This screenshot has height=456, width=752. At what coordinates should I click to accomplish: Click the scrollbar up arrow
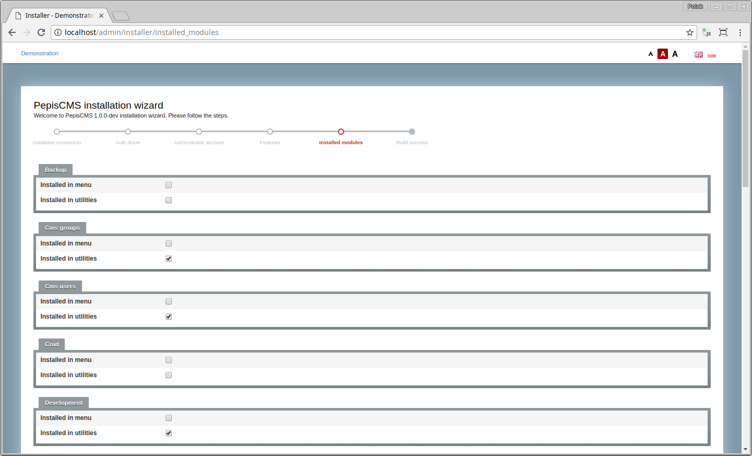pos(745,46)
